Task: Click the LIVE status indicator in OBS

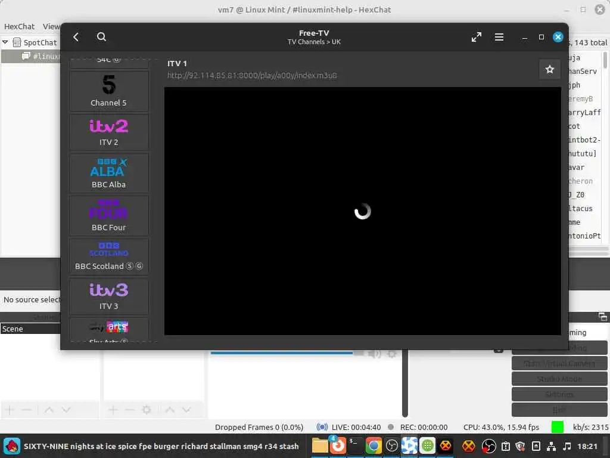Action: (x=348, y=427)
